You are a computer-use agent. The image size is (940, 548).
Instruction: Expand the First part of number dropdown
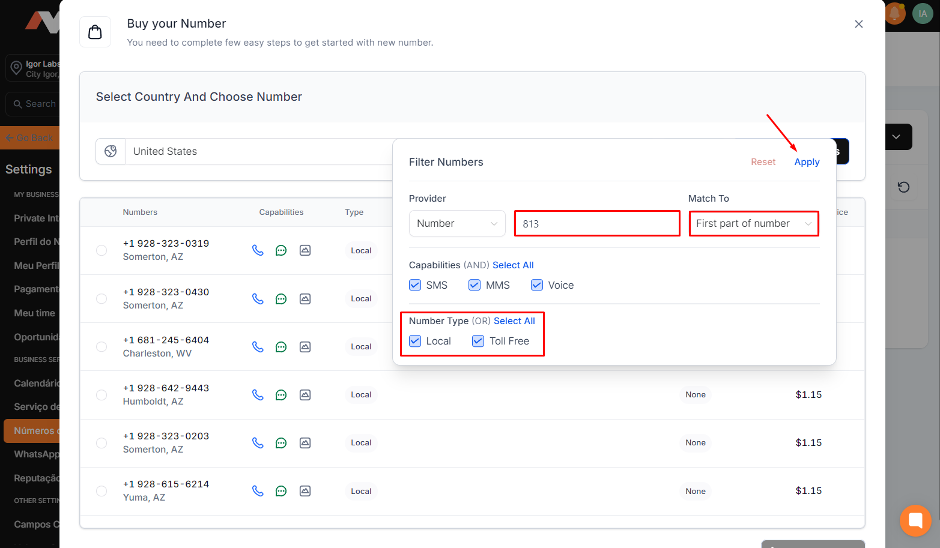[x=753, y=223]
